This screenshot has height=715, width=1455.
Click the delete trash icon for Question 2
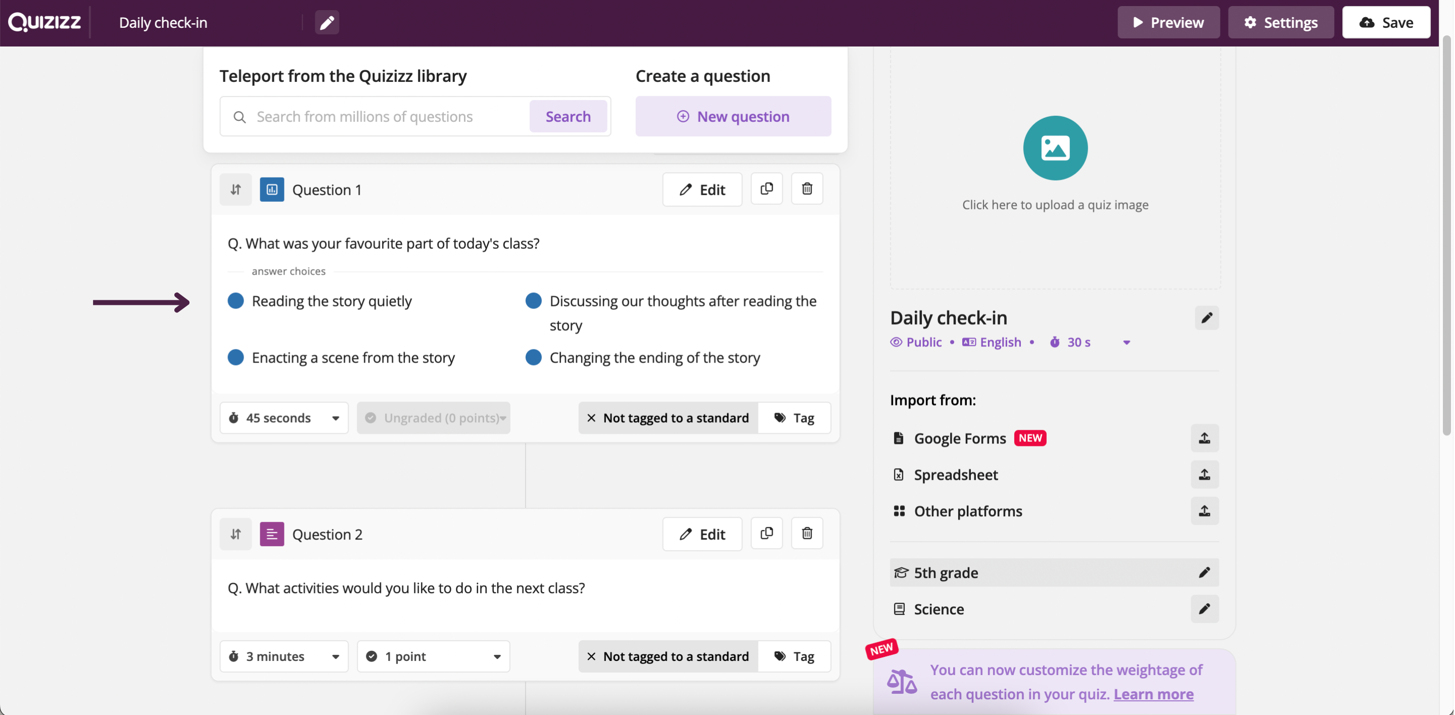(x=807, y=534)
